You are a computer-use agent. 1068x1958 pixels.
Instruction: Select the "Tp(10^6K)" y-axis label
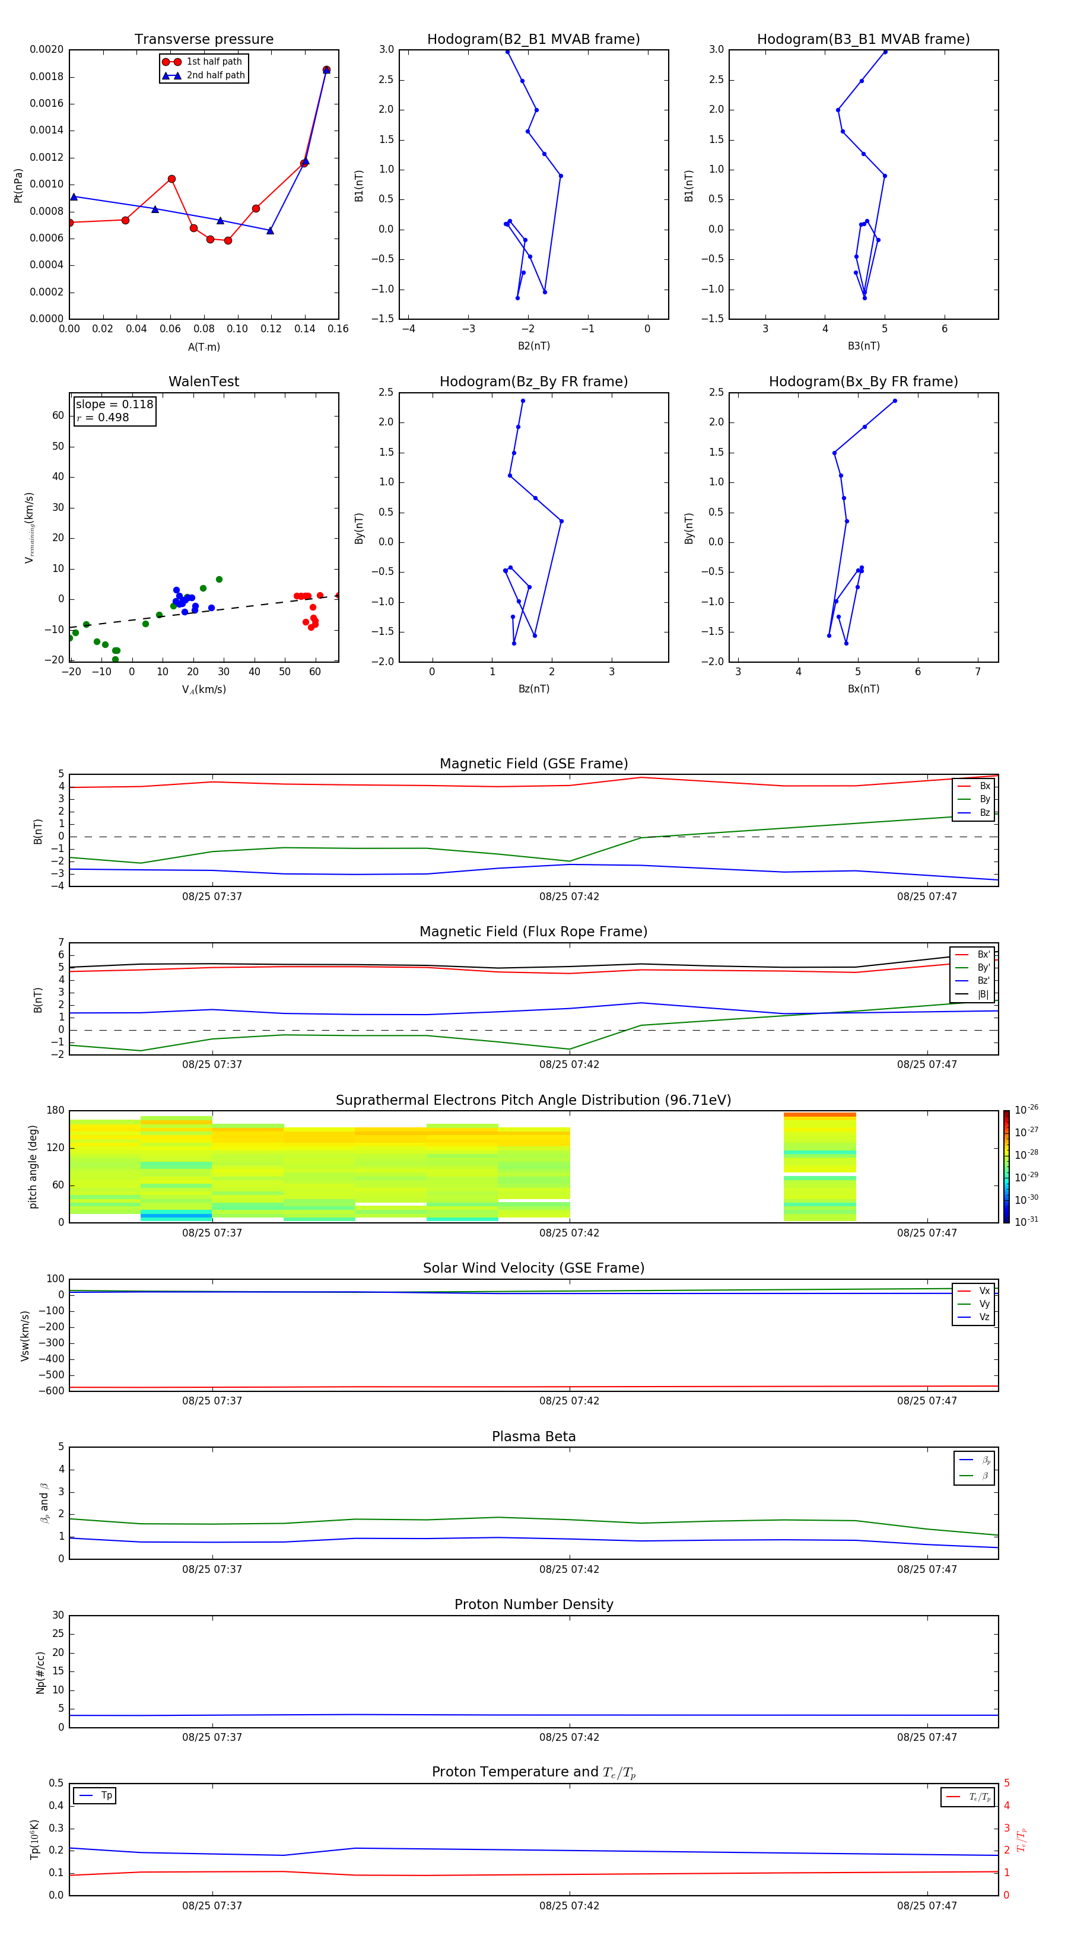tap(34, 1839)
